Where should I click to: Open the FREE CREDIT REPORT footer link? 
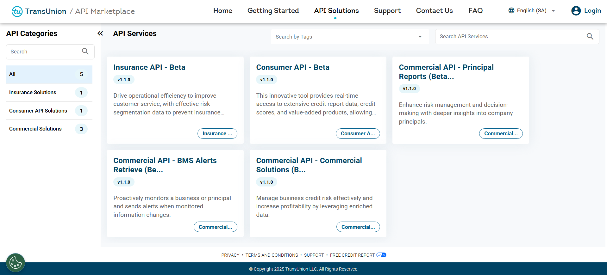tap(352, 255)
